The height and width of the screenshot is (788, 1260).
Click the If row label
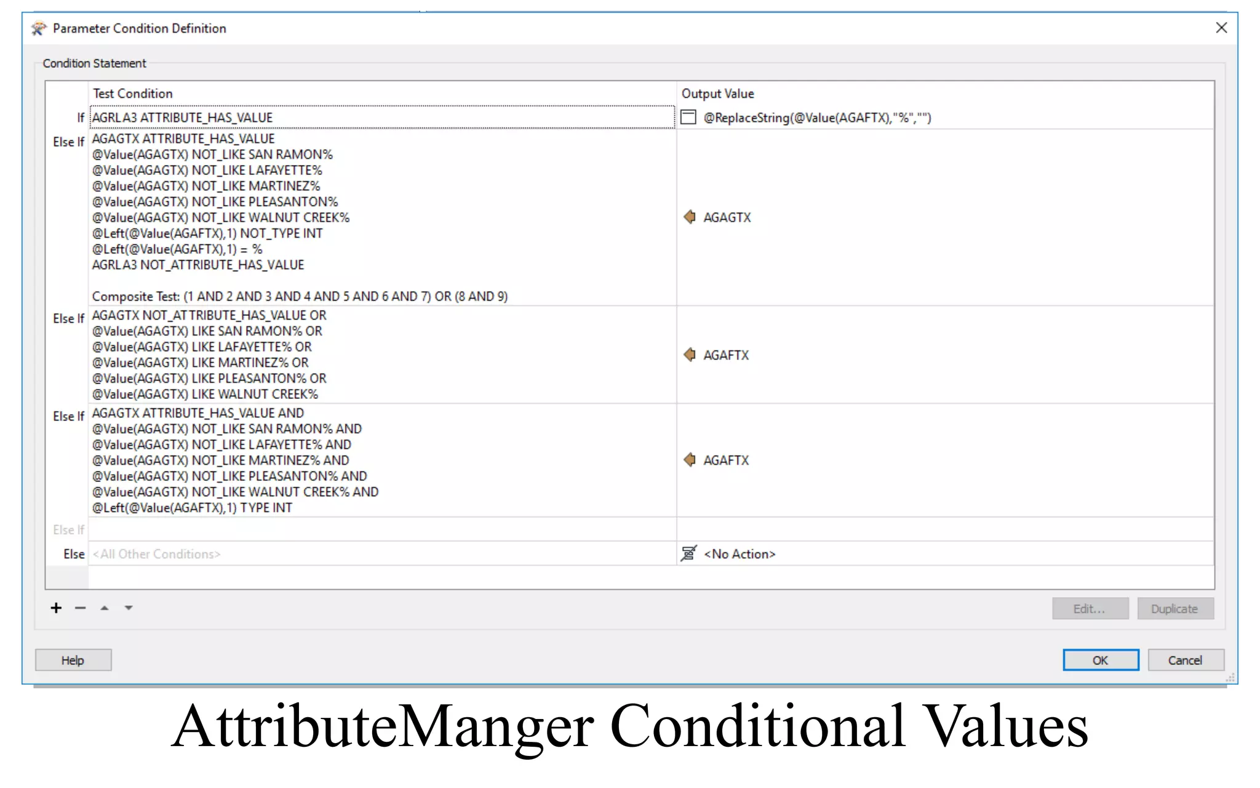tap(81, 118)
